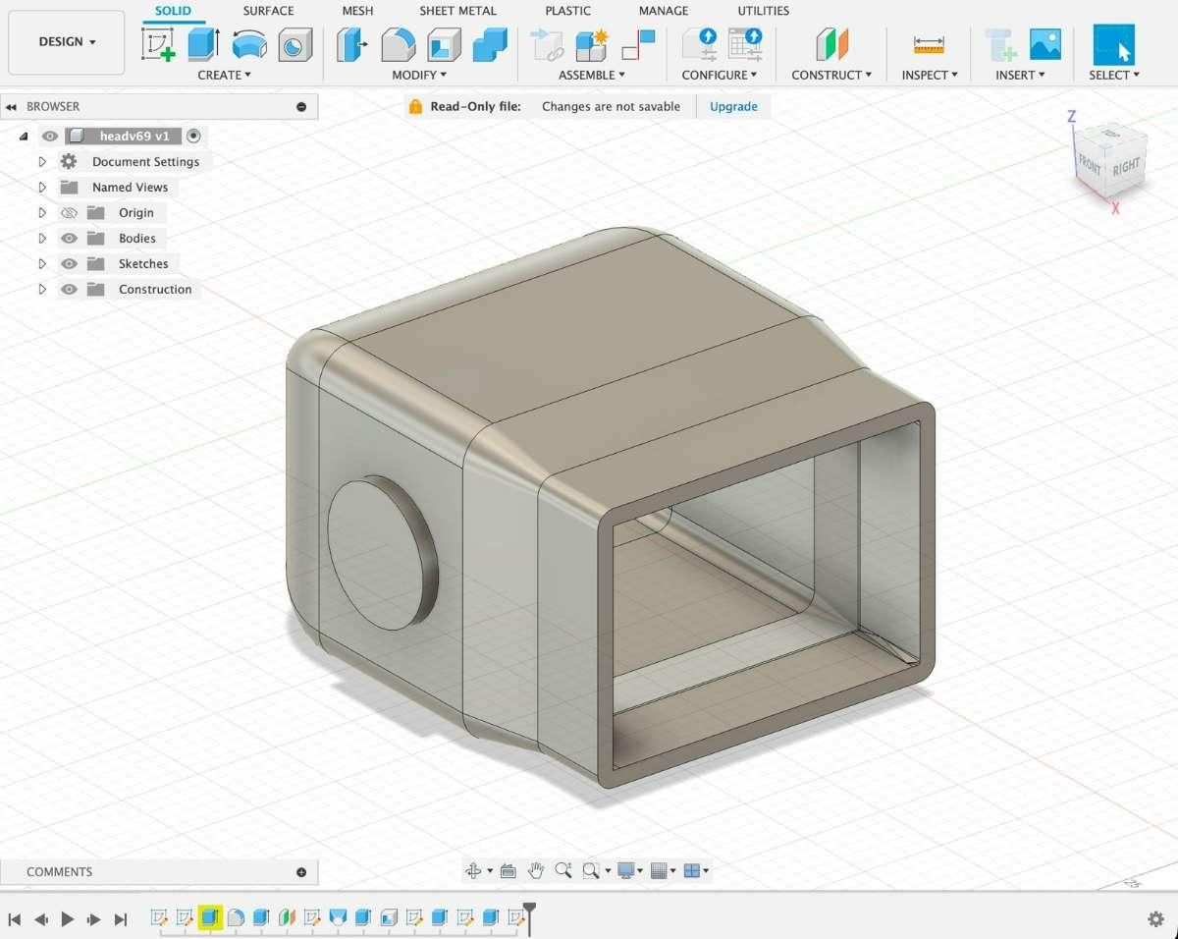Expand the Bodies tree node

tap(42, 238)
